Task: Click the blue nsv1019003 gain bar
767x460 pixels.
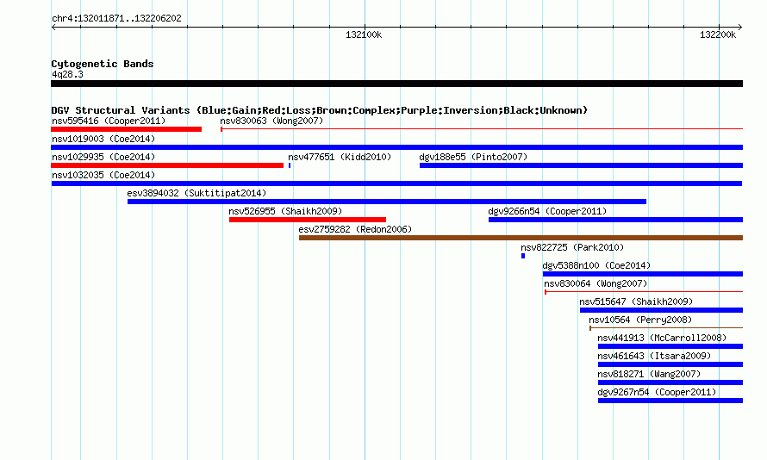Action: (x=396, y=147)
